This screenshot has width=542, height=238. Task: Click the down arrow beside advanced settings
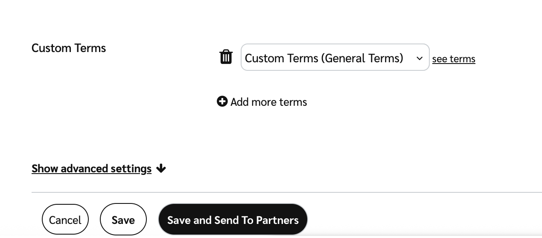tap(161, 168)
